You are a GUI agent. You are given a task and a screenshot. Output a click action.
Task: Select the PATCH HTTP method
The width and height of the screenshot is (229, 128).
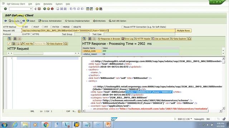51,27
